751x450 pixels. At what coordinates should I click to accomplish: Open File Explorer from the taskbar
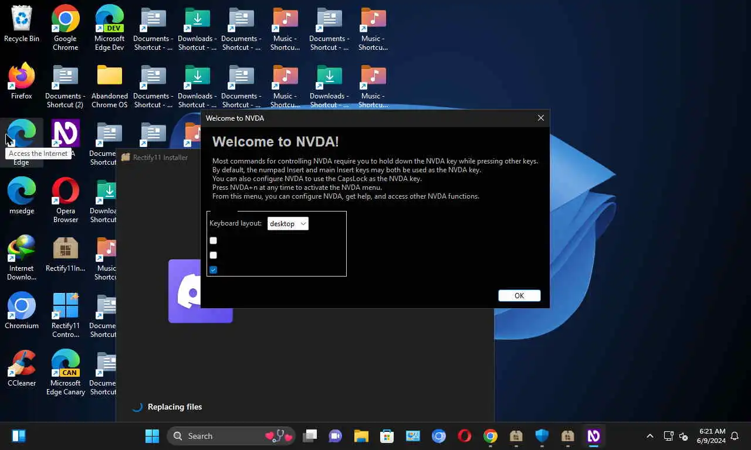361,436
